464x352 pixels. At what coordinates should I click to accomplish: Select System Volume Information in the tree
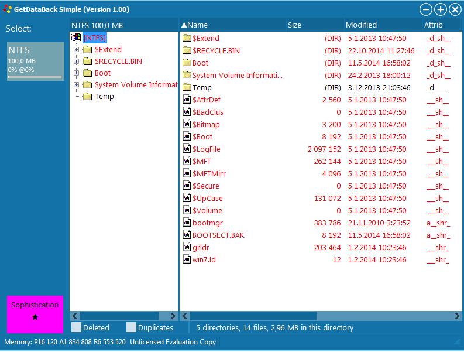point(136,85)
